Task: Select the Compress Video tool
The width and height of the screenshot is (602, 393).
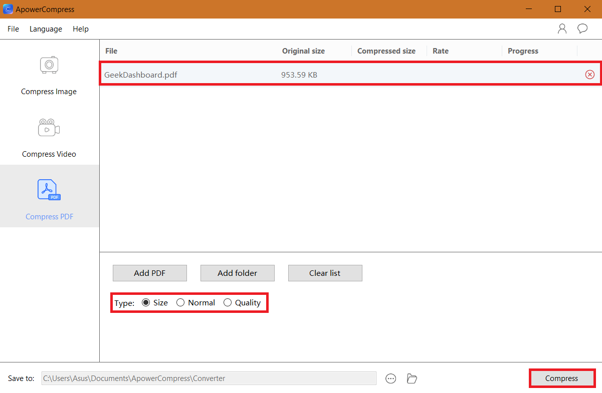Action: [49, 138]
